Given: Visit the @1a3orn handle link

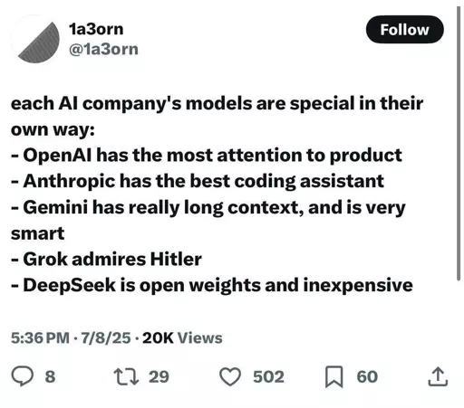Looking at the screenshot, I should click(x=103, y=49).
